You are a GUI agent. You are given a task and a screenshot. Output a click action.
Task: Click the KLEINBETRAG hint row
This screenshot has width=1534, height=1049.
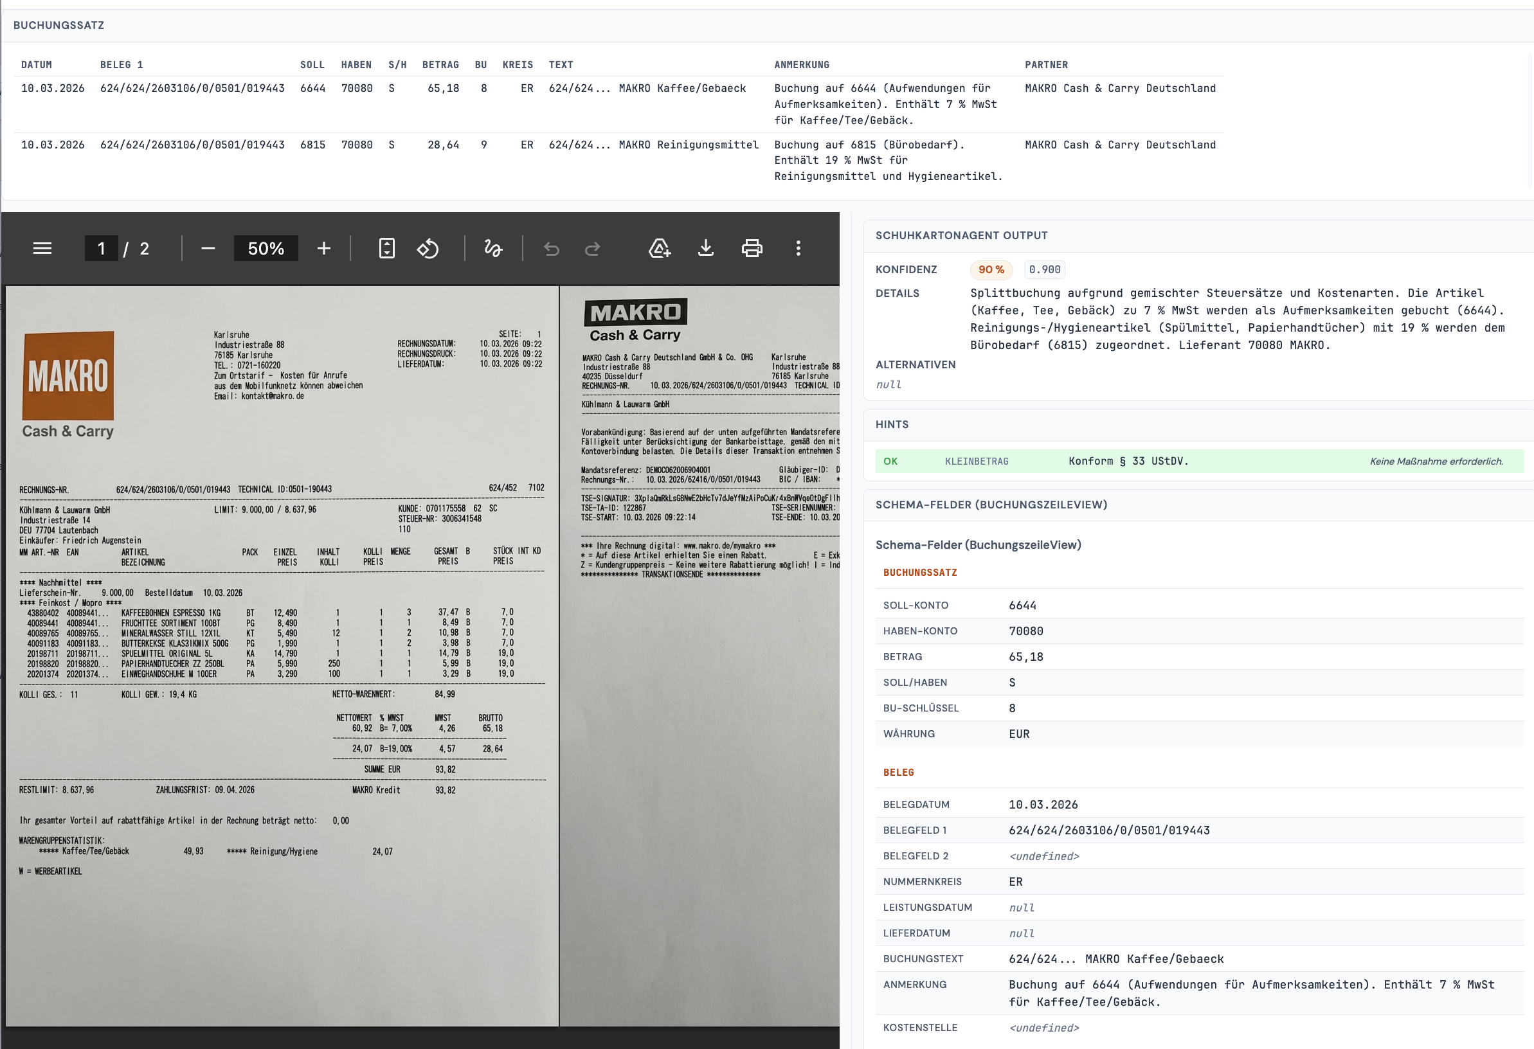(1199, 461)
